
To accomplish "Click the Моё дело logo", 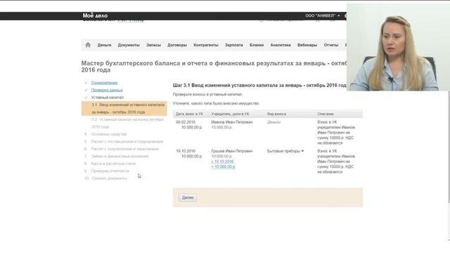I will point(95,15).
